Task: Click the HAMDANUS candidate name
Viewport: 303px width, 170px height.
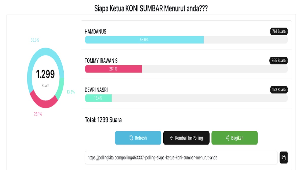Action: tap(95, 32)
